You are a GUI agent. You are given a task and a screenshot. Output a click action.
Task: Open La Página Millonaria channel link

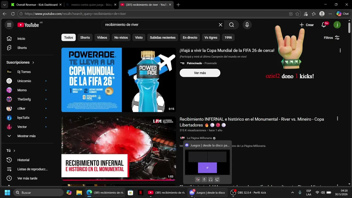pos(199,138)
